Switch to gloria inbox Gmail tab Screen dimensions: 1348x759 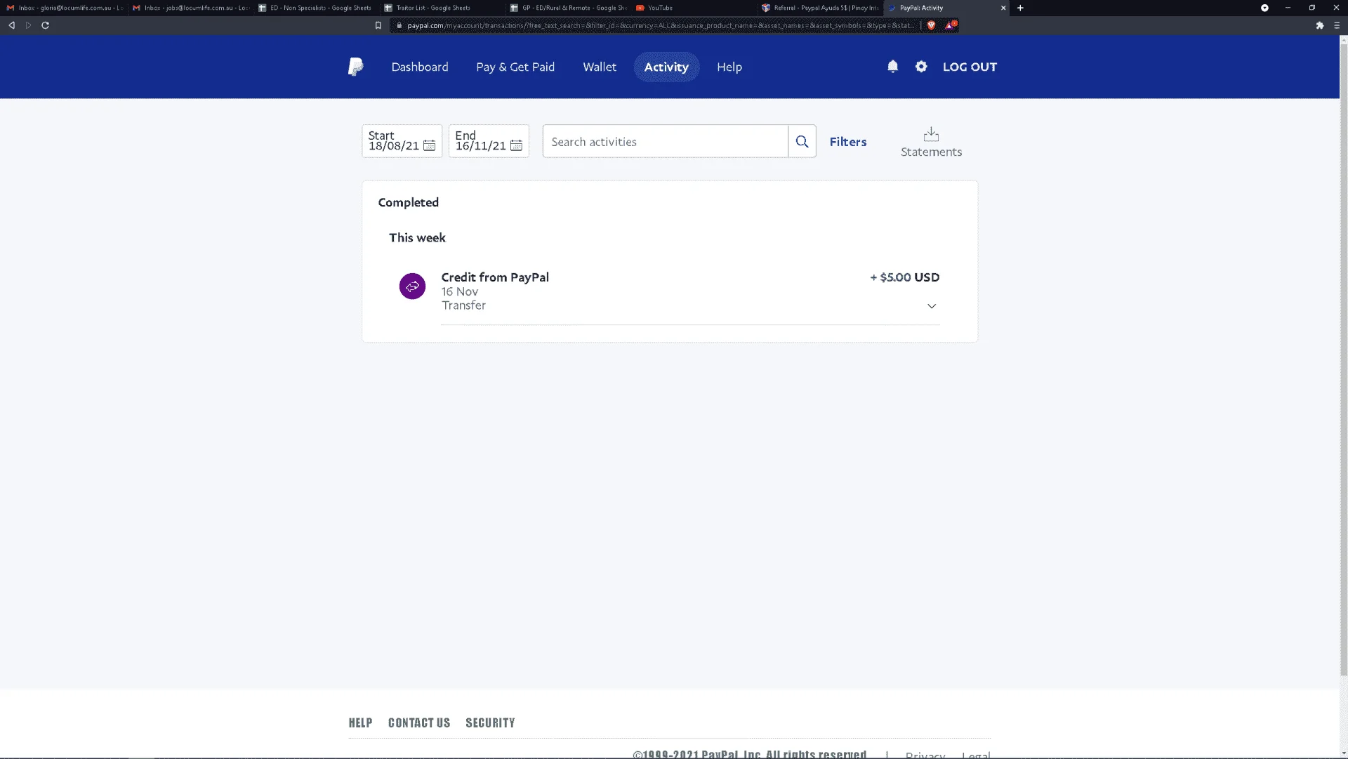(65, 8)
